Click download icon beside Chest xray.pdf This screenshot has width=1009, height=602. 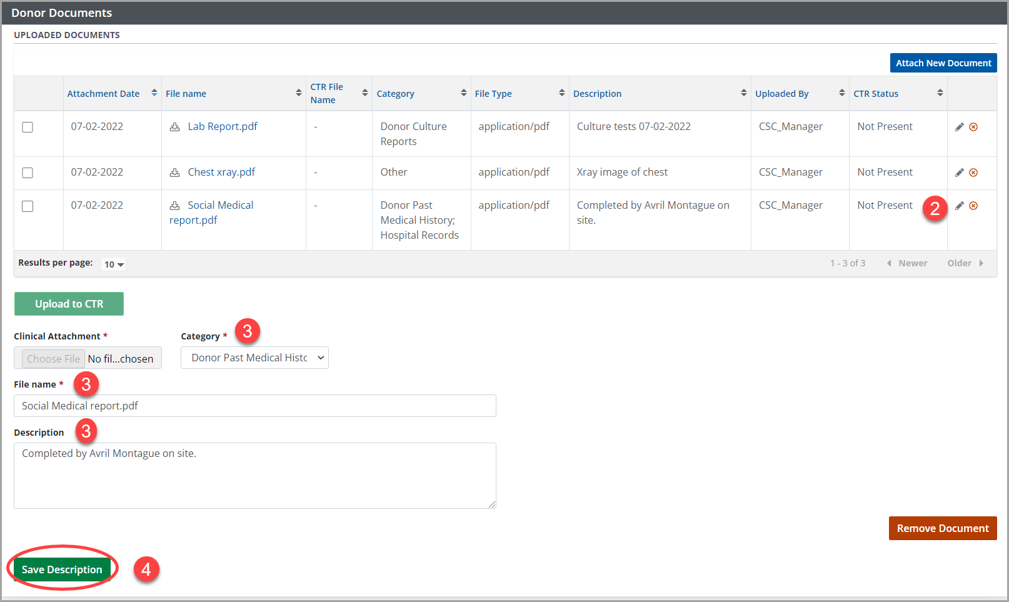175,173
